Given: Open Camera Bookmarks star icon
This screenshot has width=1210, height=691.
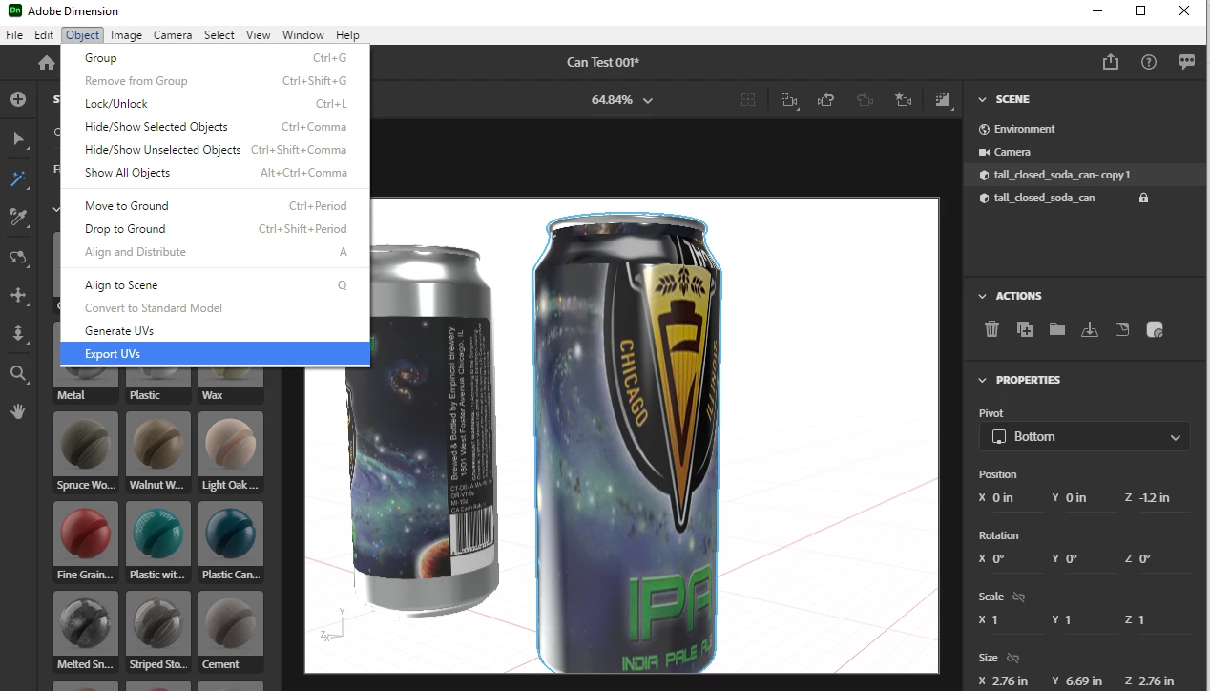Looking at the screenshot, I should click(x=903, y=100).
